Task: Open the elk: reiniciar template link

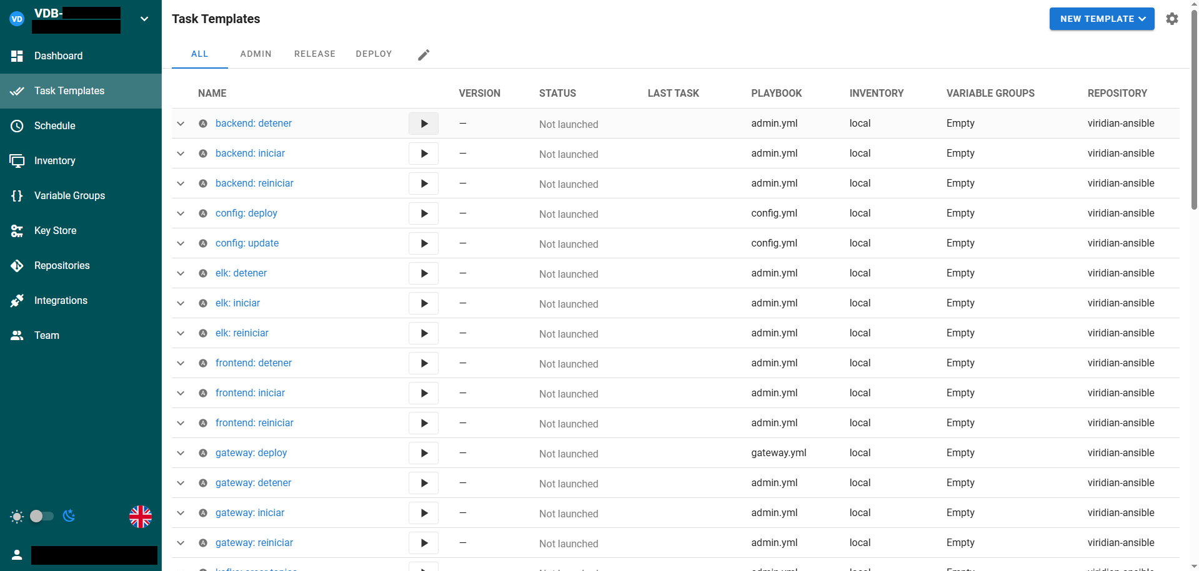Action: point(242,333)
